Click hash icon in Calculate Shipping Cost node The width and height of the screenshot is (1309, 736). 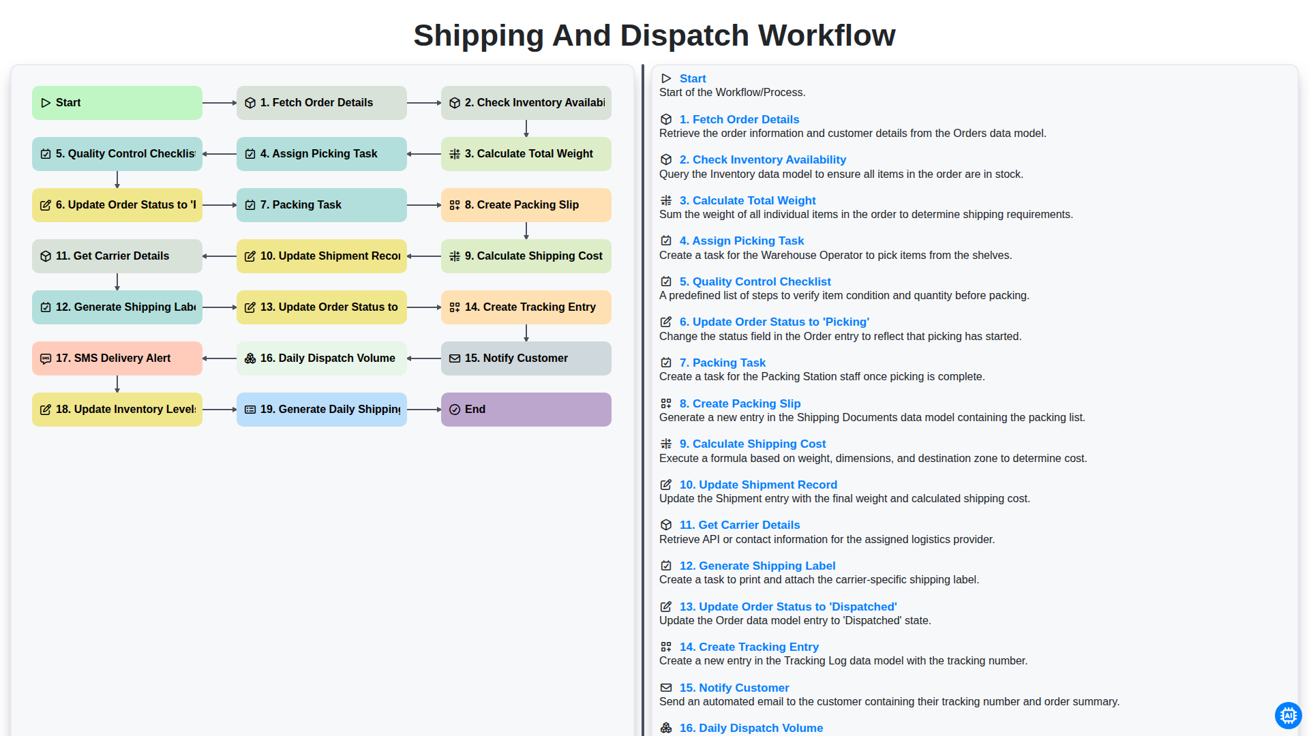click(x=455, y=256)
